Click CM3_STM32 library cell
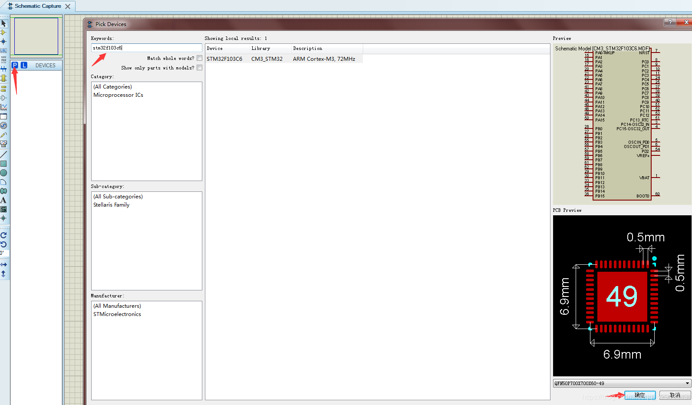Screen dimensions: 692x405 point(267,59)
